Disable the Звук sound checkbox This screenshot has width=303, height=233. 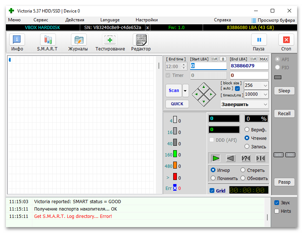tap(277, 203)
